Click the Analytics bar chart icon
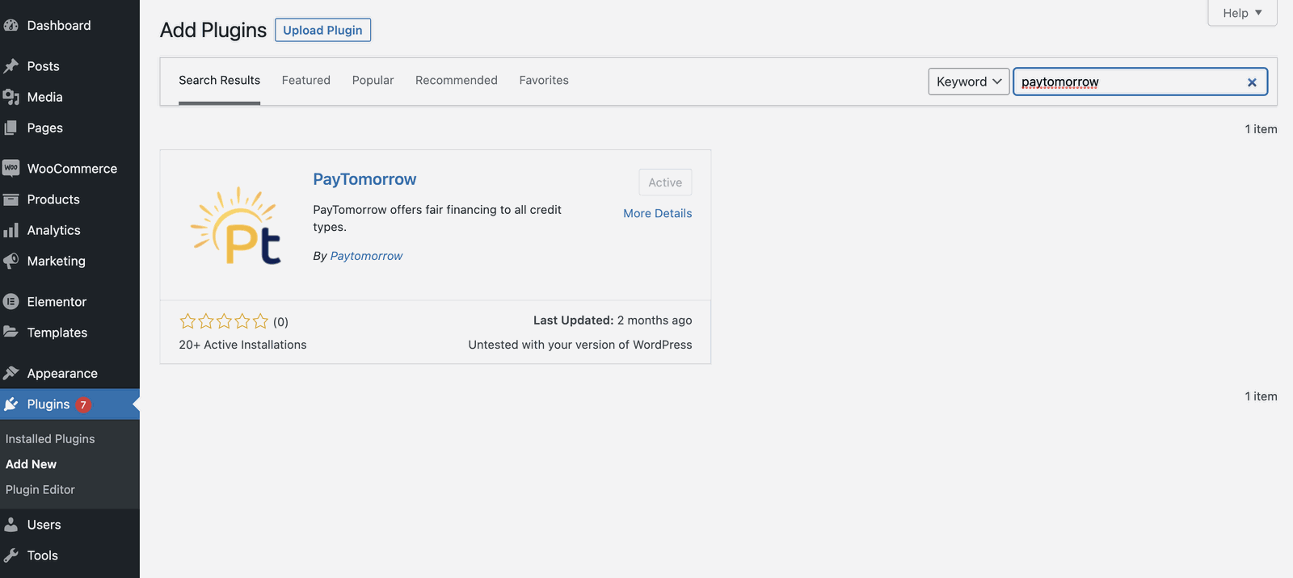1293x578 pixels. pyautogui.click(x=11, y=230)
